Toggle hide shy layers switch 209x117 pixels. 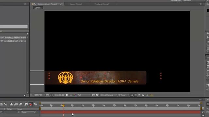tap(11, 104)
